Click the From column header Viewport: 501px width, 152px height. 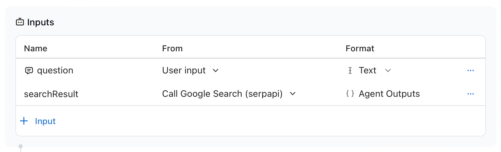[x=172, y=48]
